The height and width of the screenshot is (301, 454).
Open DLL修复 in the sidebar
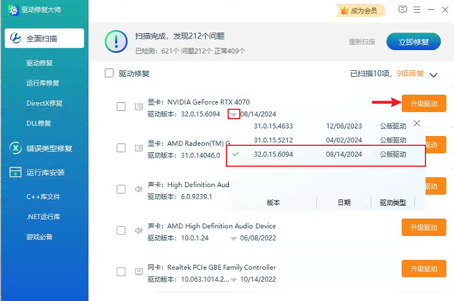38,123
